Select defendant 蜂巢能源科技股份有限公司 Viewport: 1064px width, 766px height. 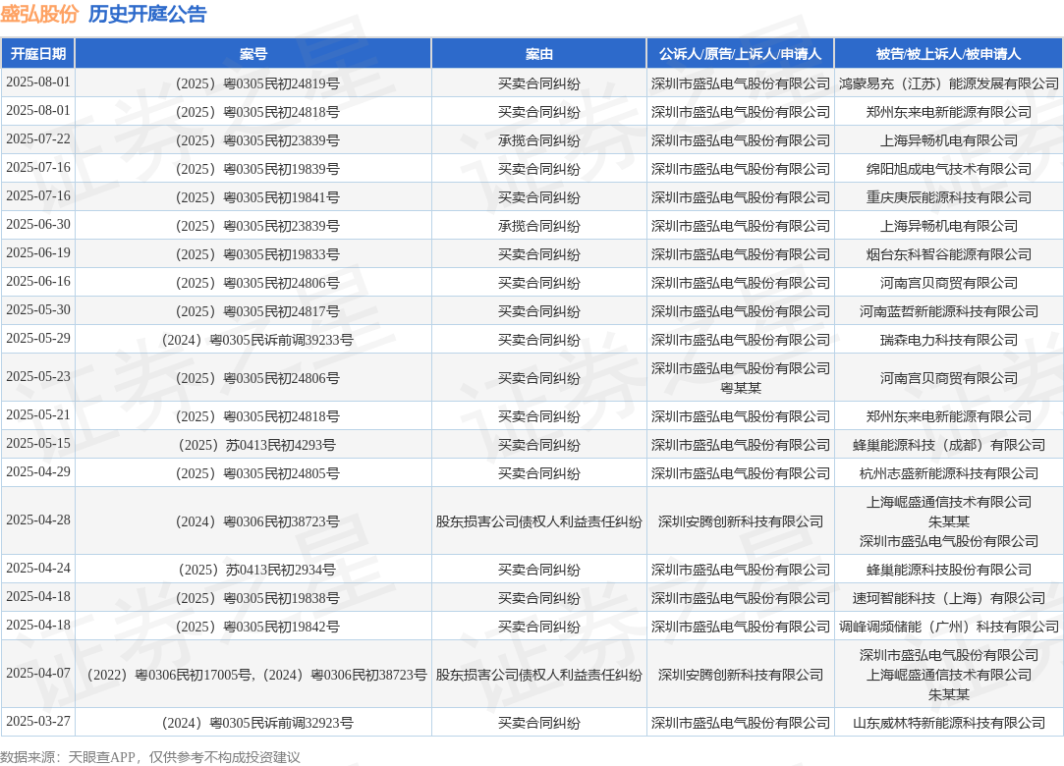pos(949,570)
